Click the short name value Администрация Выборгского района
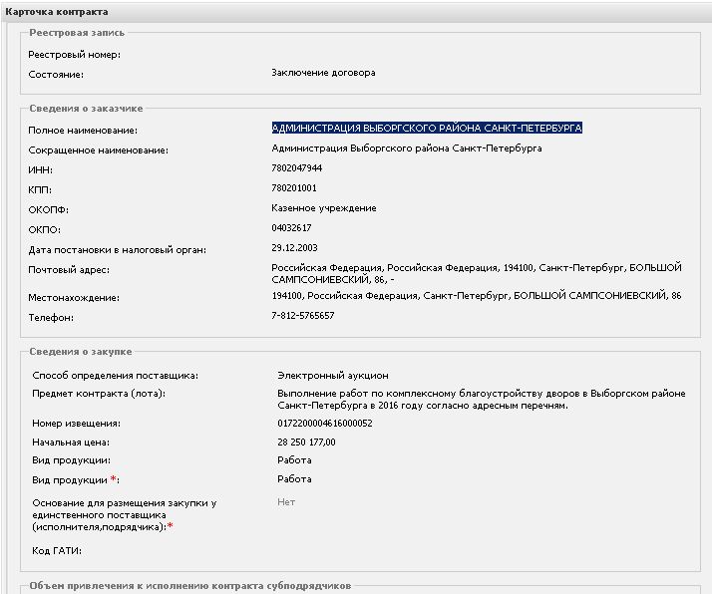The height and width of the screenshot is (594, 712). [x=407, y=148]
